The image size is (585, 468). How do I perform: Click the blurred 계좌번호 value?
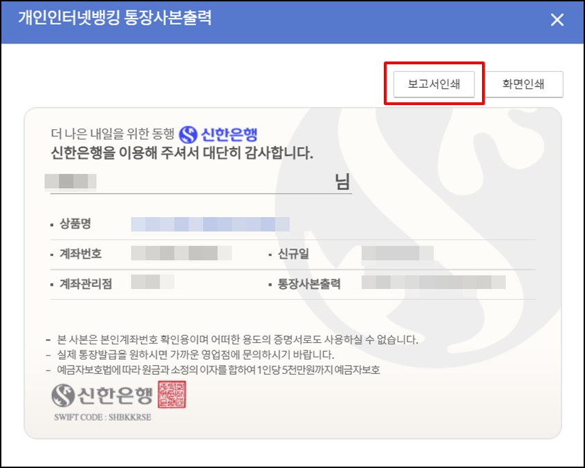coord(181,253)
